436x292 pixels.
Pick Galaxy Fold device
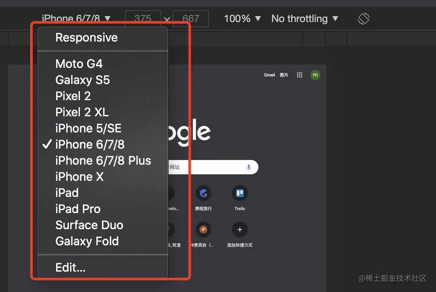tap(102, 241)
